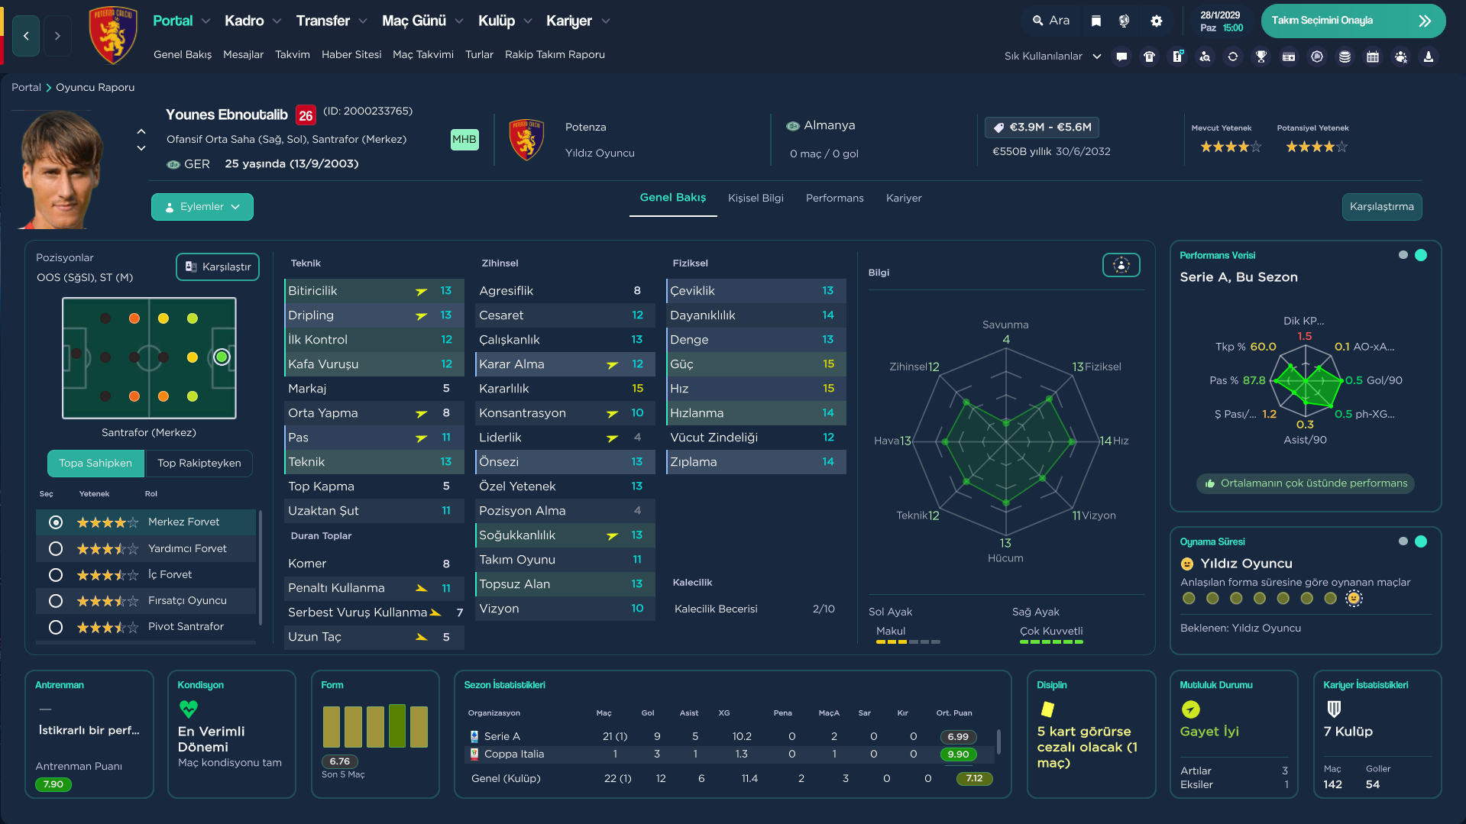Click the Takım Seçimini Onayla button
The width and height of the screenshot is (1466, 824).
[1353, 21]
